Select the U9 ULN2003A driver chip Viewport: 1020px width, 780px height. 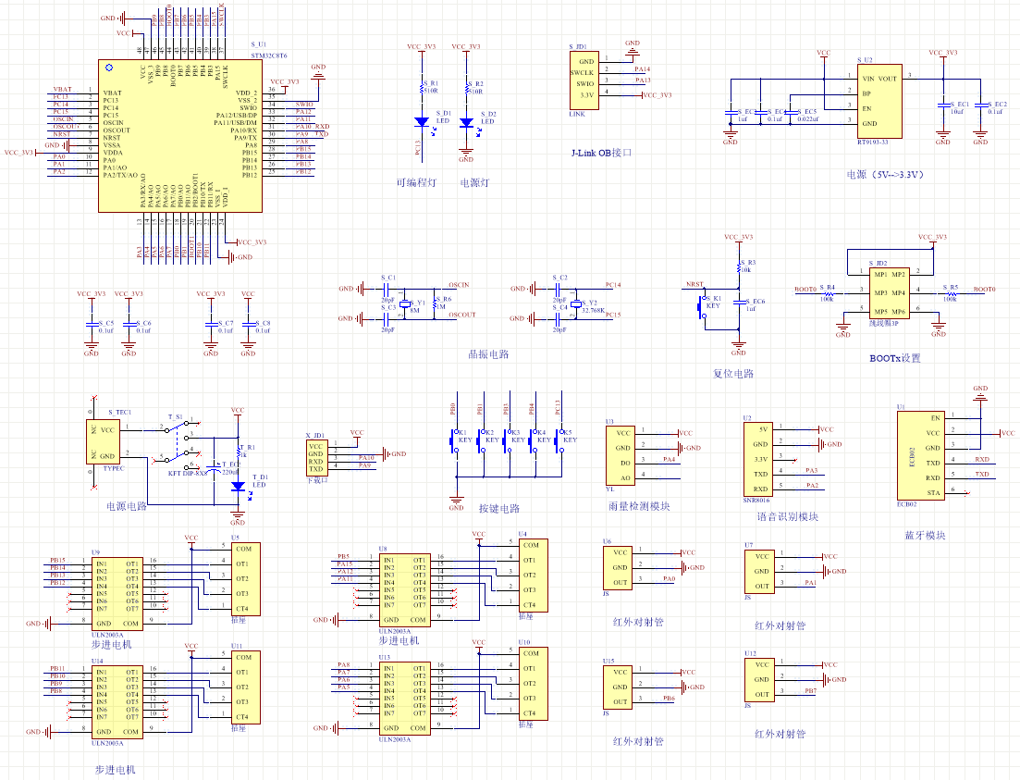[x=117, y=593]
